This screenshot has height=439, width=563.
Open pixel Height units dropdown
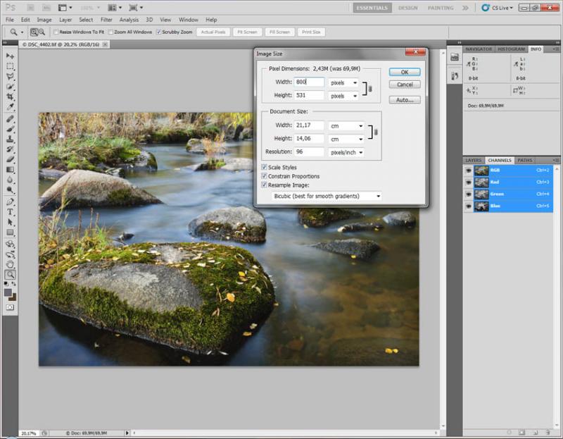pos(343,96)
